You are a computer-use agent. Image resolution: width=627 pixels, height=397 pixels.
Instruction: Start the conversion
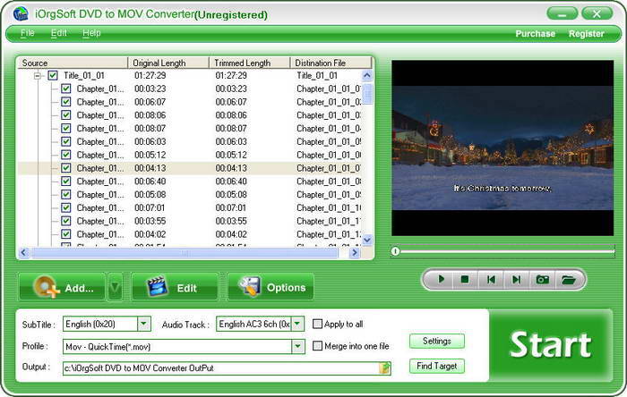click(550, 345)
